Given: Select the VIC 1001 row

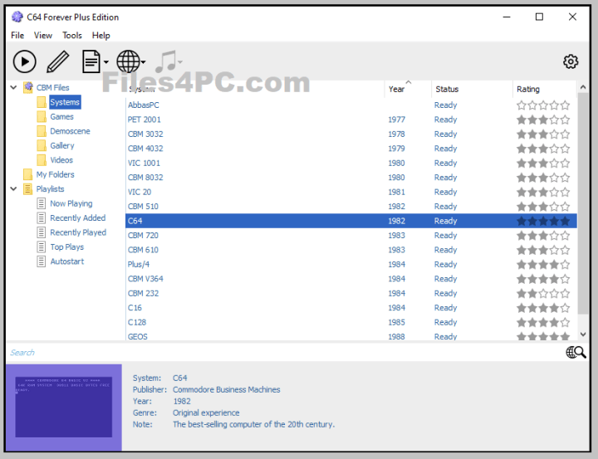Looking at the screenshot, I should click(x=350, y=164).
